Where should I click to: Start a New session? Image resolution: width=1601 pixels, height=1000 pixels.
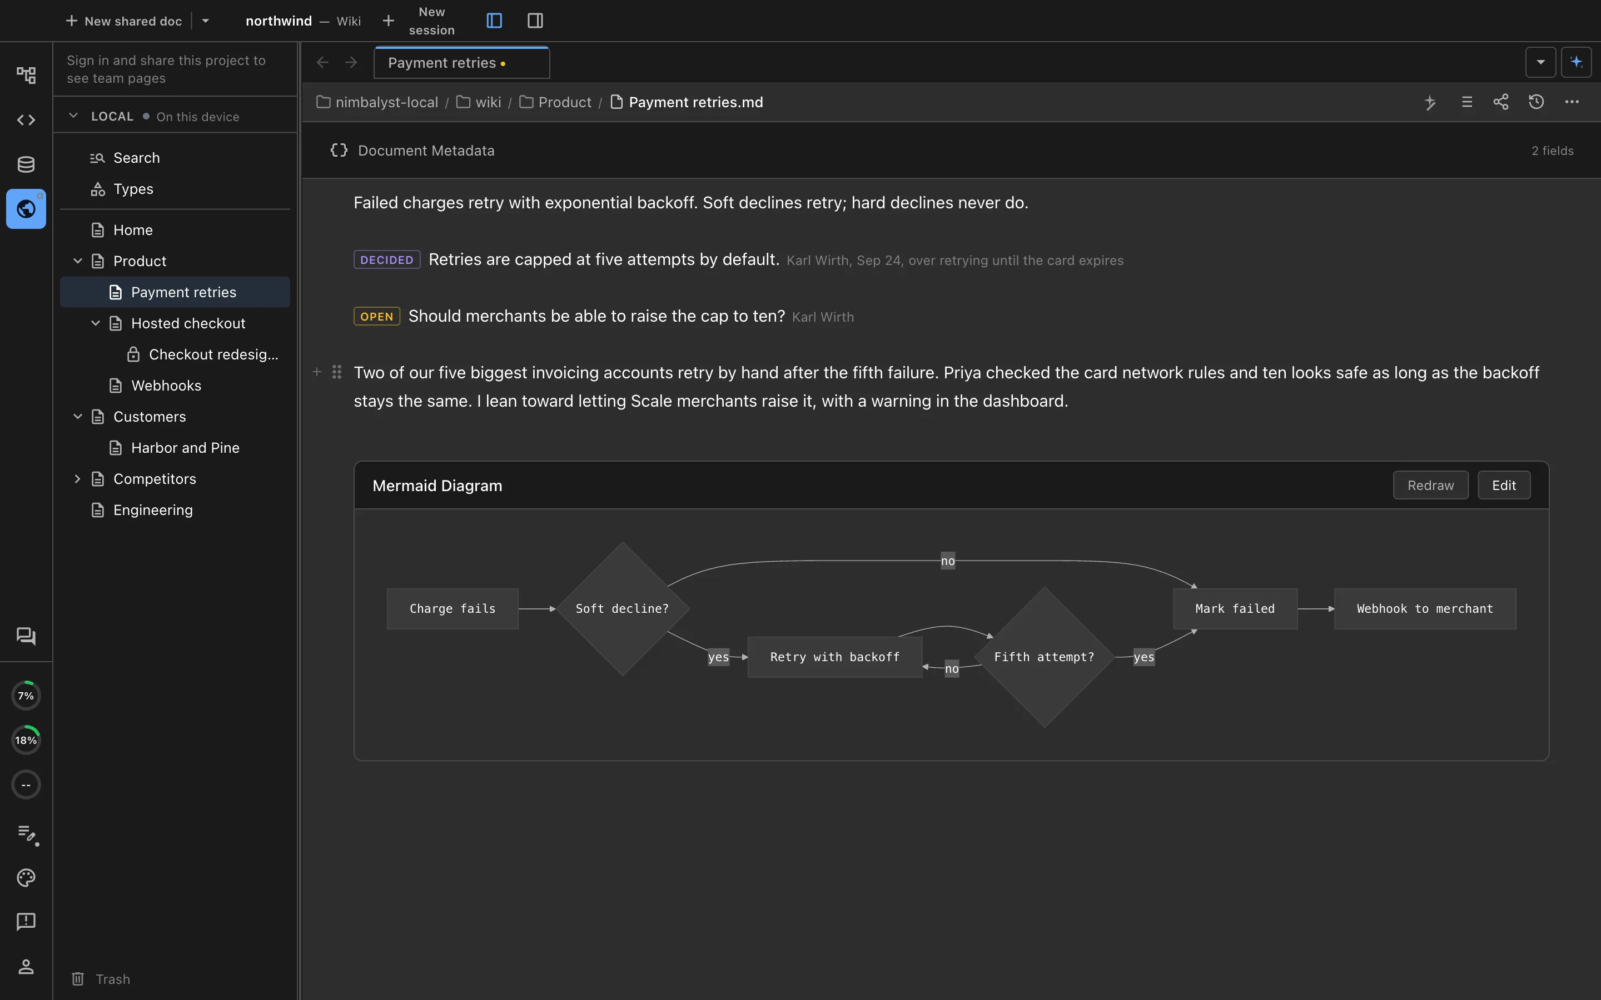point(419,21)
